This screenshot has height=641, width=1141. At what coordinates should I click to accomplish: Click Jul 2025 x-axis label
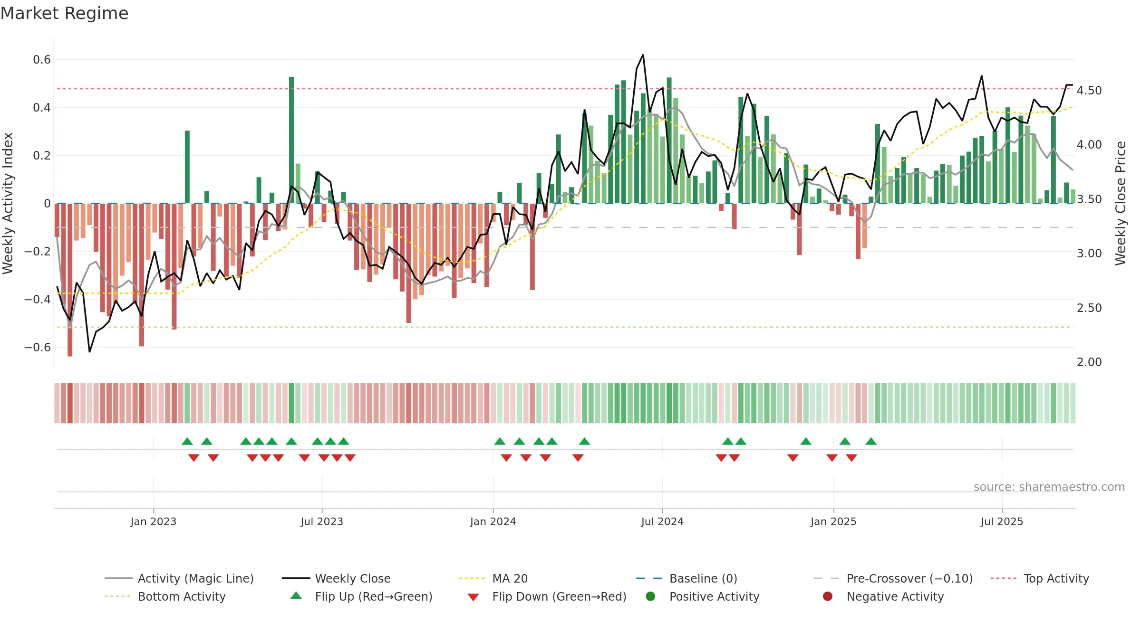1002,521
